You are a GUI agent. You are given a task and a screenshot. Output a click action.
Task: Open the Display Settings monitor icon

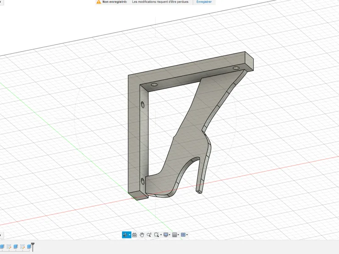(166, 235)
